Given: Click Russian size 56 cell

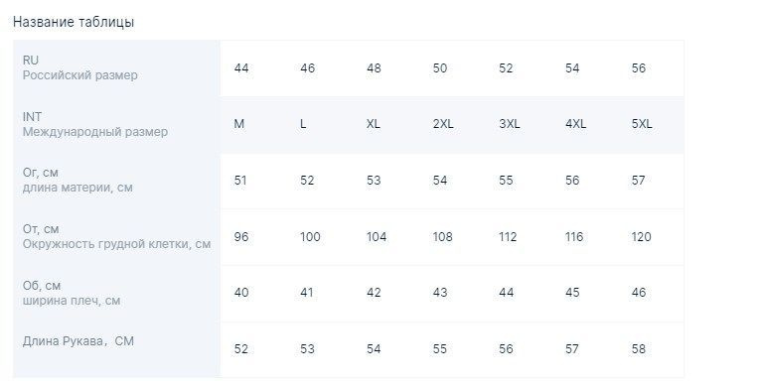Looking at the screenshot, I should (x=639, y=67).
